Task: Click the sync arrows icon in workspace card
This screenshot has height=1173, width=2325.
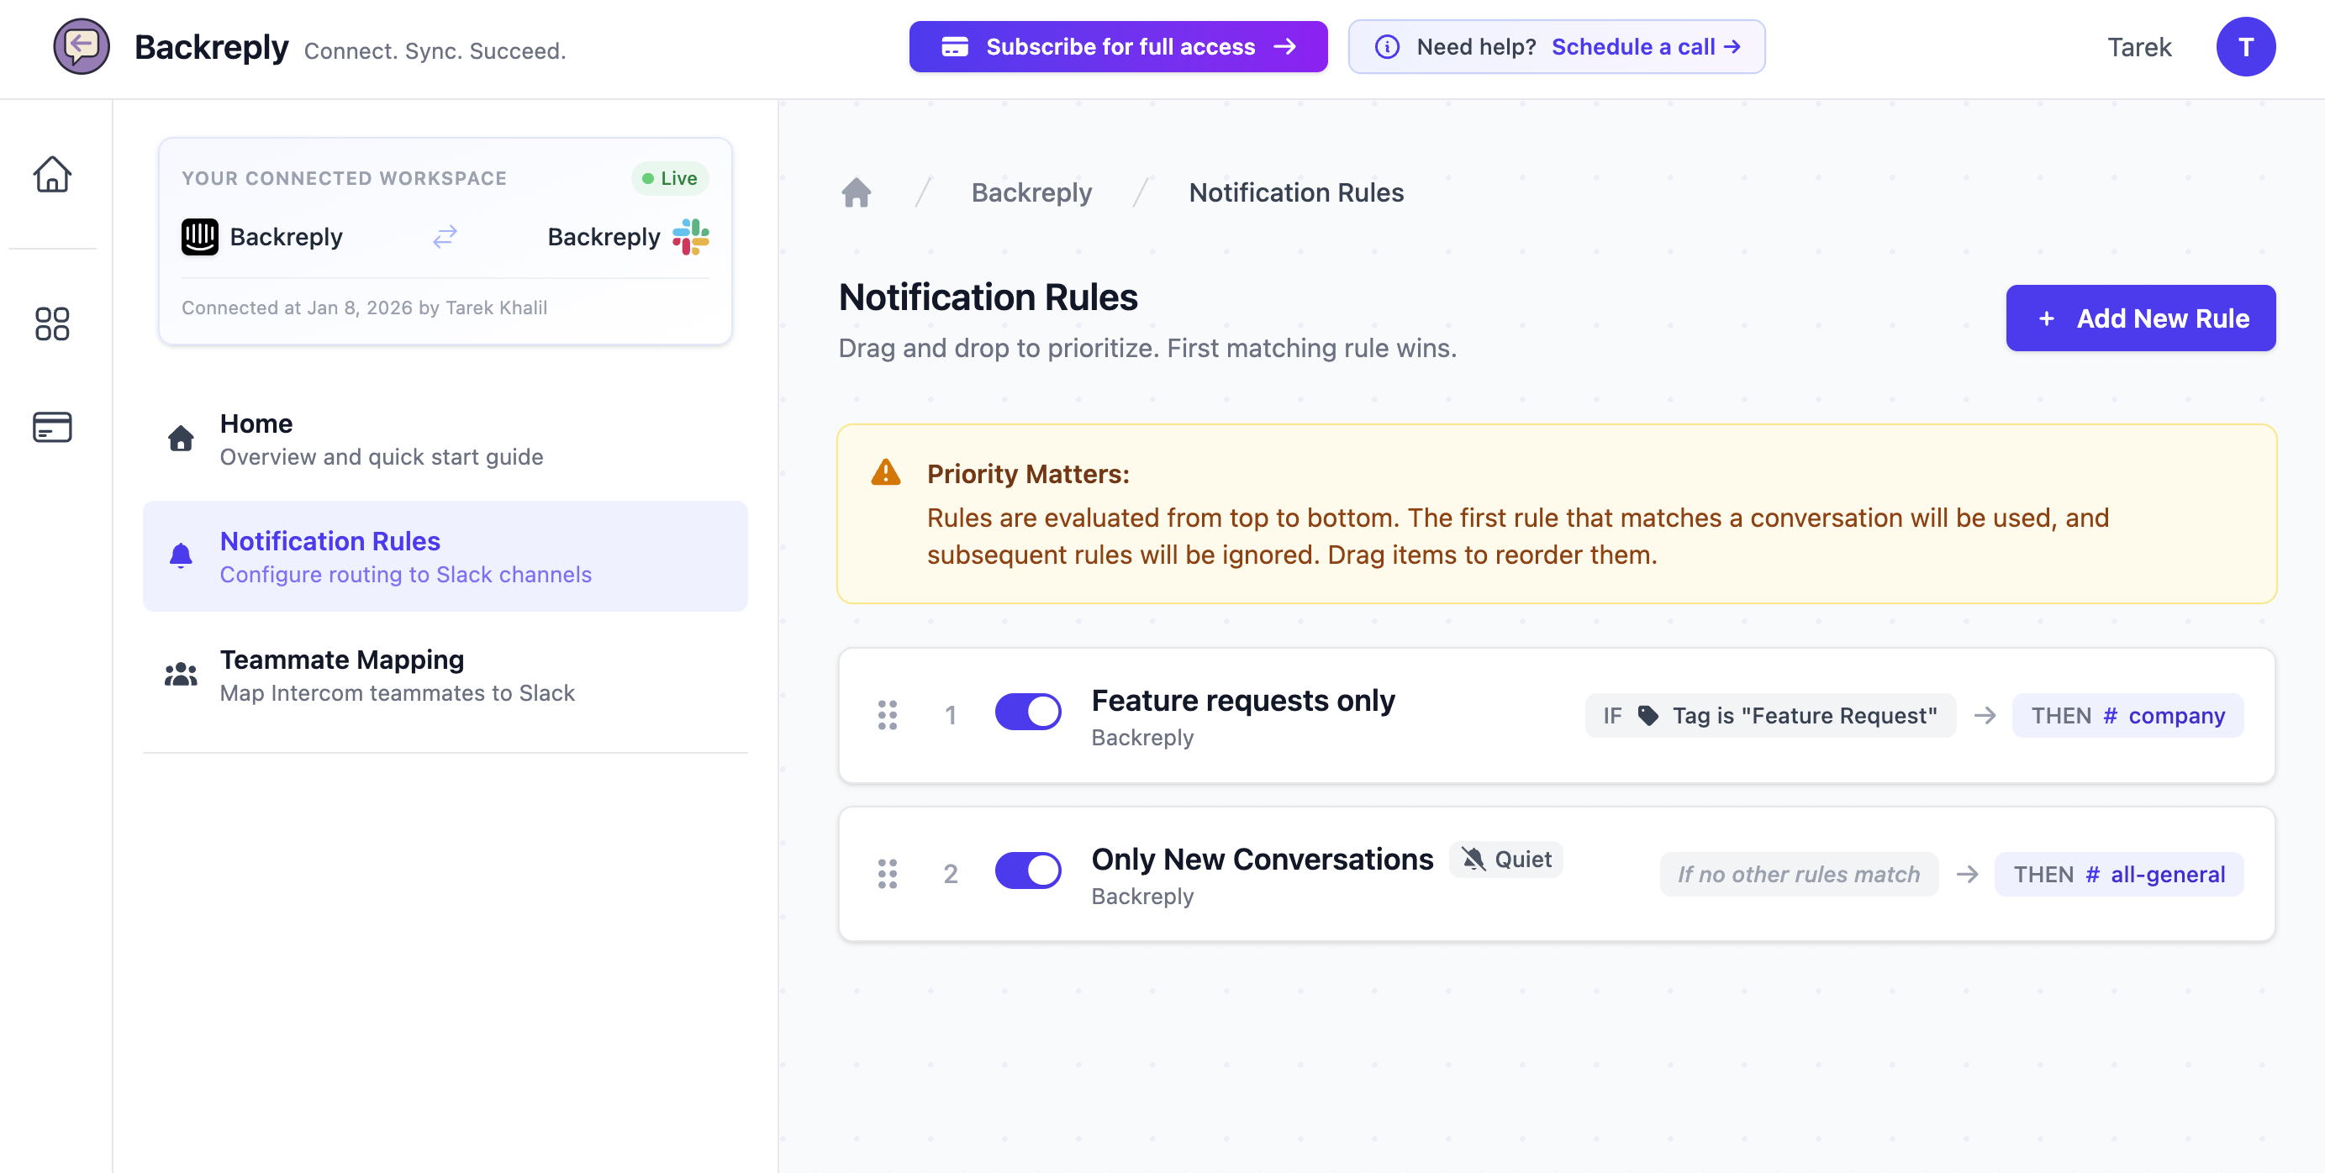Action: click(445, 236)
